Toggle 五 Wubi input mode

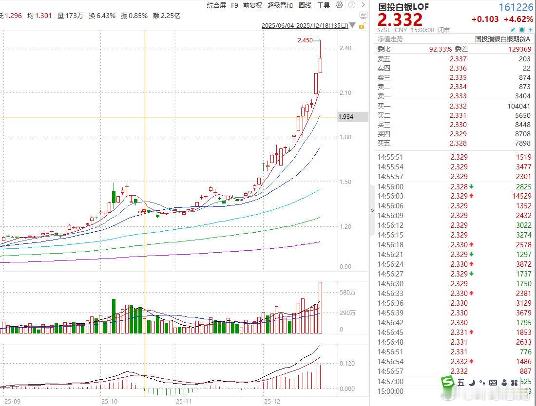[x=460, y=383]
